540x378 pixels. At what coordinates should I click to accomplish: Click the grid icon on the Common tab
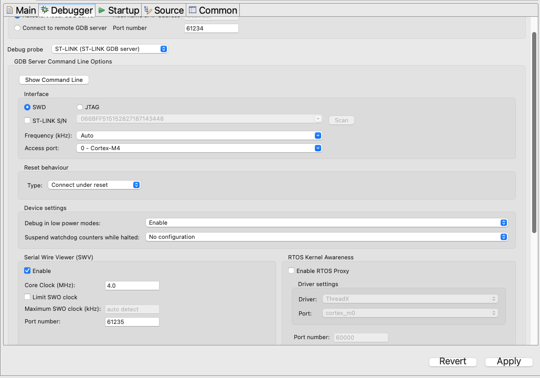tap(193, 9)
